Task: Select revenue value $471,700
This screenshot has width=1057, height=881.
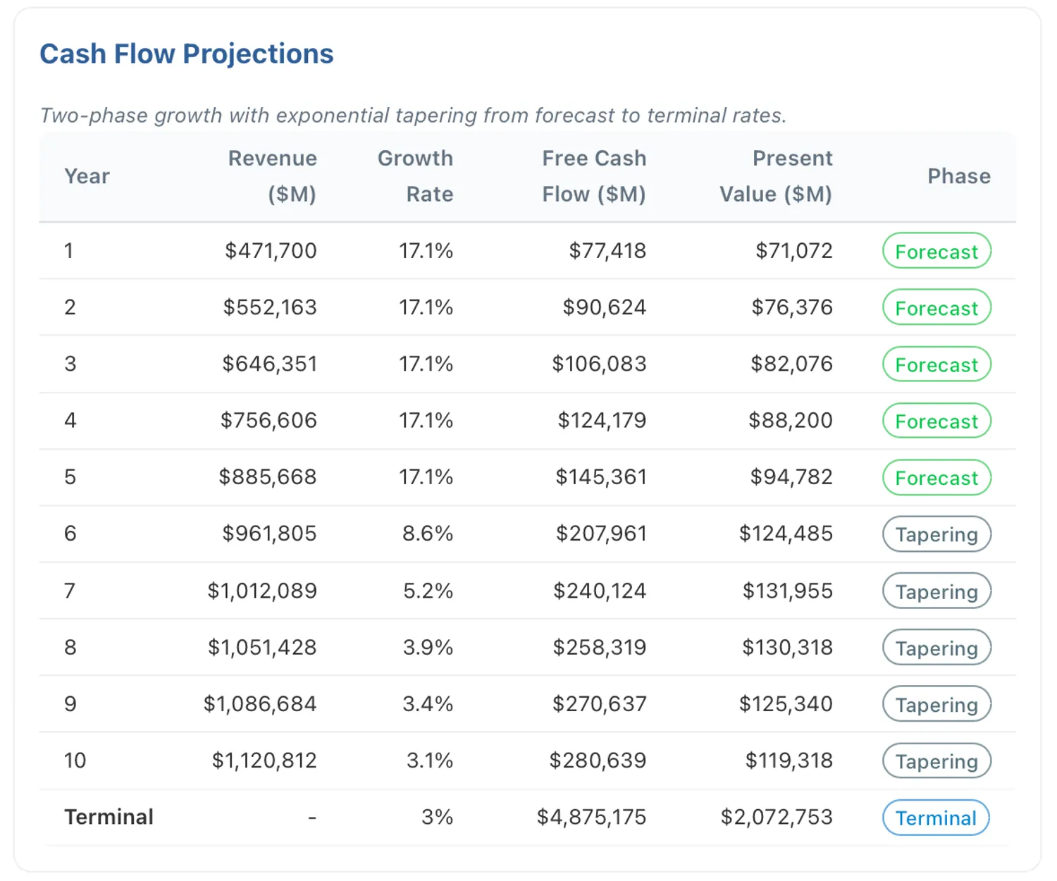Action: pyautogui.click(x=271, y=251)
